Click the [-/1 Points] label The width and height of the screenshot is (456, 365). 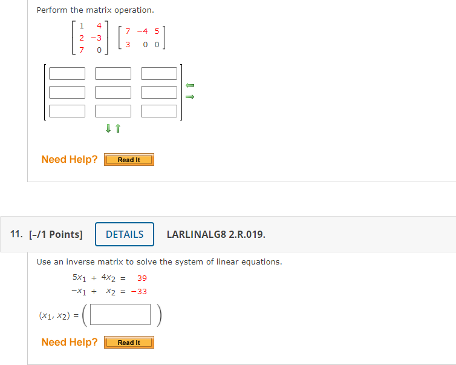(x=56, y=234)
